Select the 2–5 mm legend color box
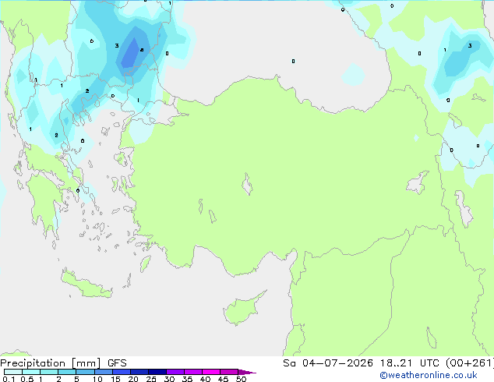Viewport: 494px width, 382px height. pyautogui.click(x=67, y=372)
